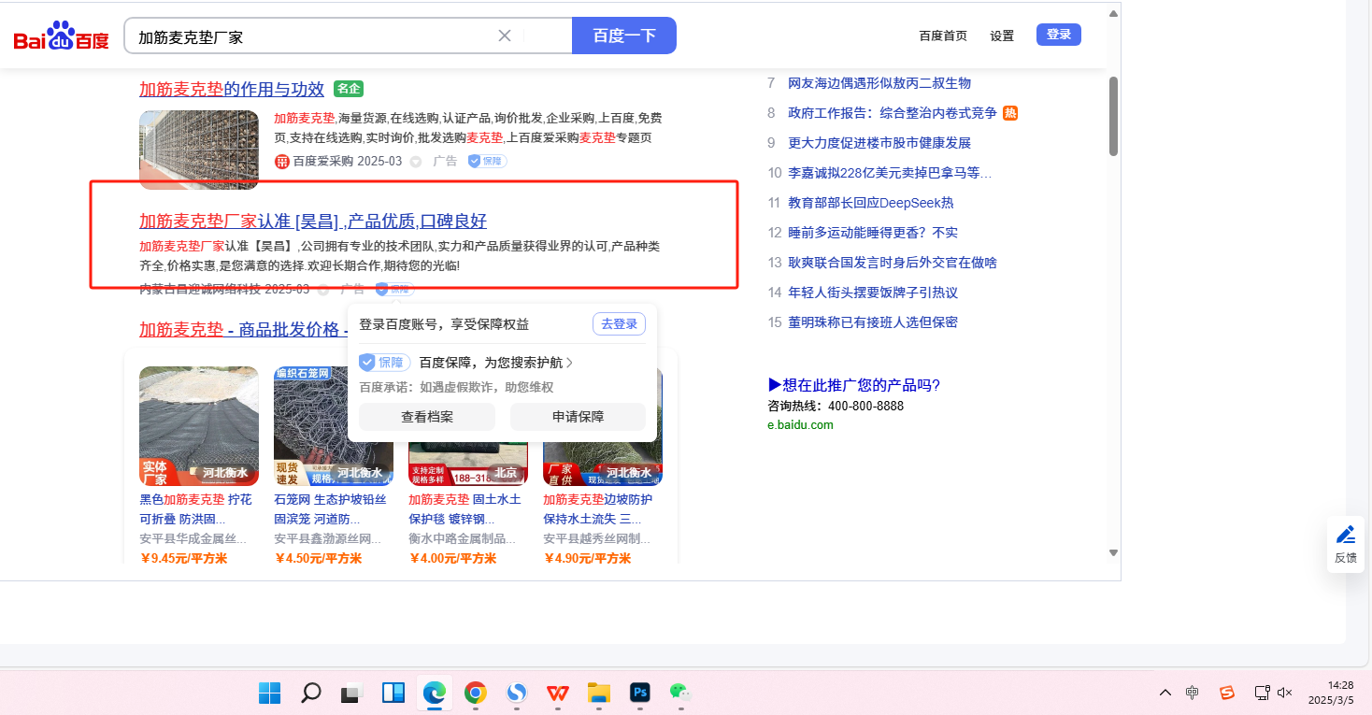Viewport: 1372px width, 715px height.
Task: Clear the search box with the X icon
Action: click(x=505, y=36)
